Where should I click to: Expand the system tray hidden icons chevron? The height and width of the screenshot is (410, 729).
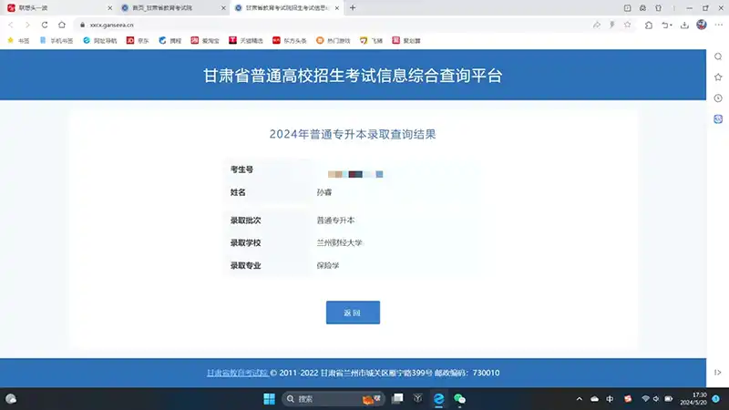click(x=579, y=398)
